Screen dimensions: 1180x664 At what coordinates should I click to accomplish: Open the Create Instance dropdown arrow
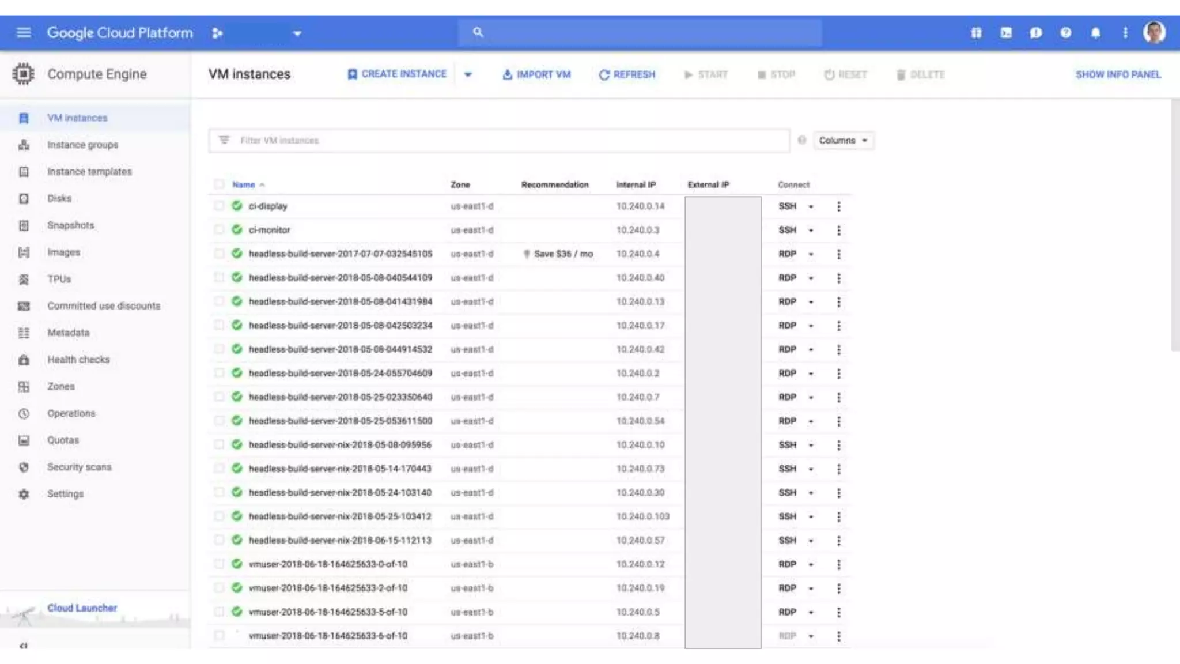click(x=468, y=74)
